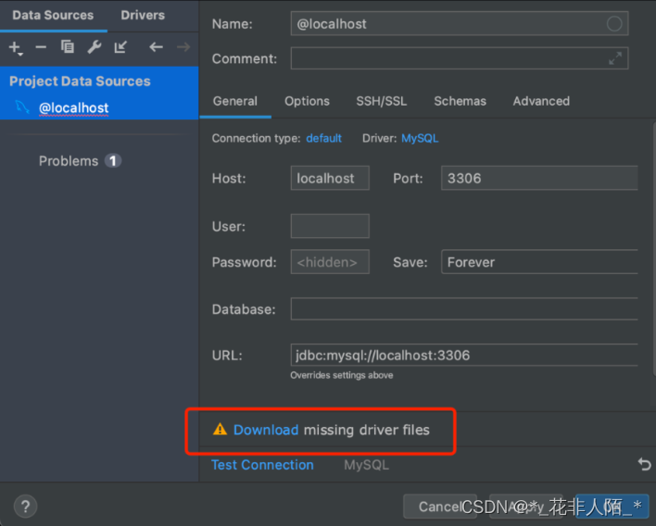This screenshot has width=656, height=526.
Task: Focus the URL field with jdbc address
Action: click(464, 356)
